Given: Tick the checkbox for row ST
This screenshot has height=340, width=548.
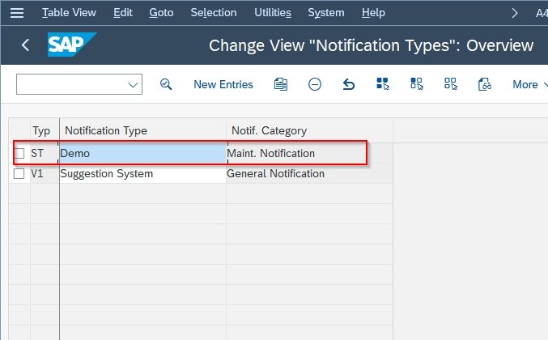Looking at the screenshot, I should click(x=19, y=153).
